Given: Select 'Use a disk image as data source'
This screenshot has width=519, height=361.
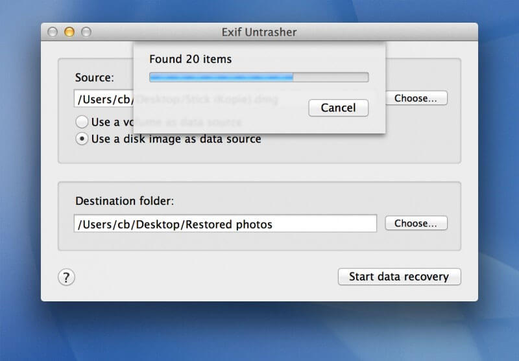Looking at the screenshot, I should click(x=168, y=139).
